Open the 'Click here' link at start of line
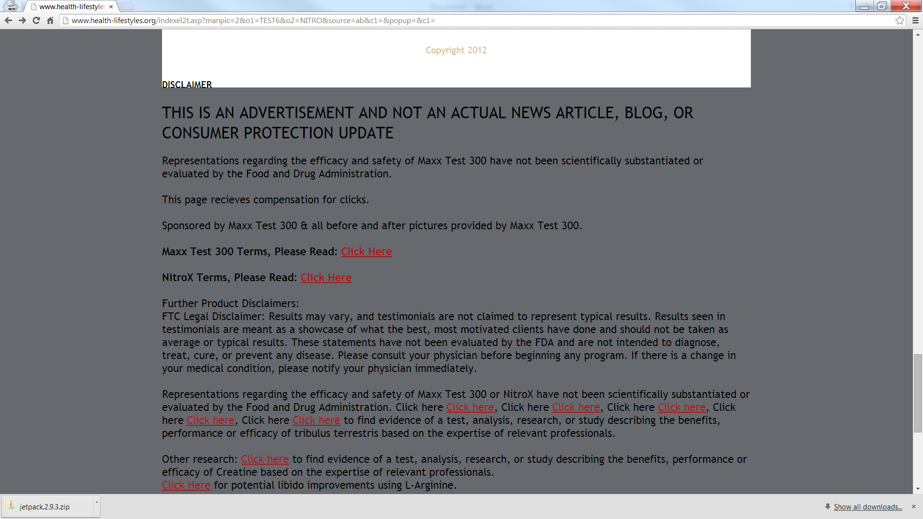The height and width of the screenshot is (519, 923). coord(210,420)
